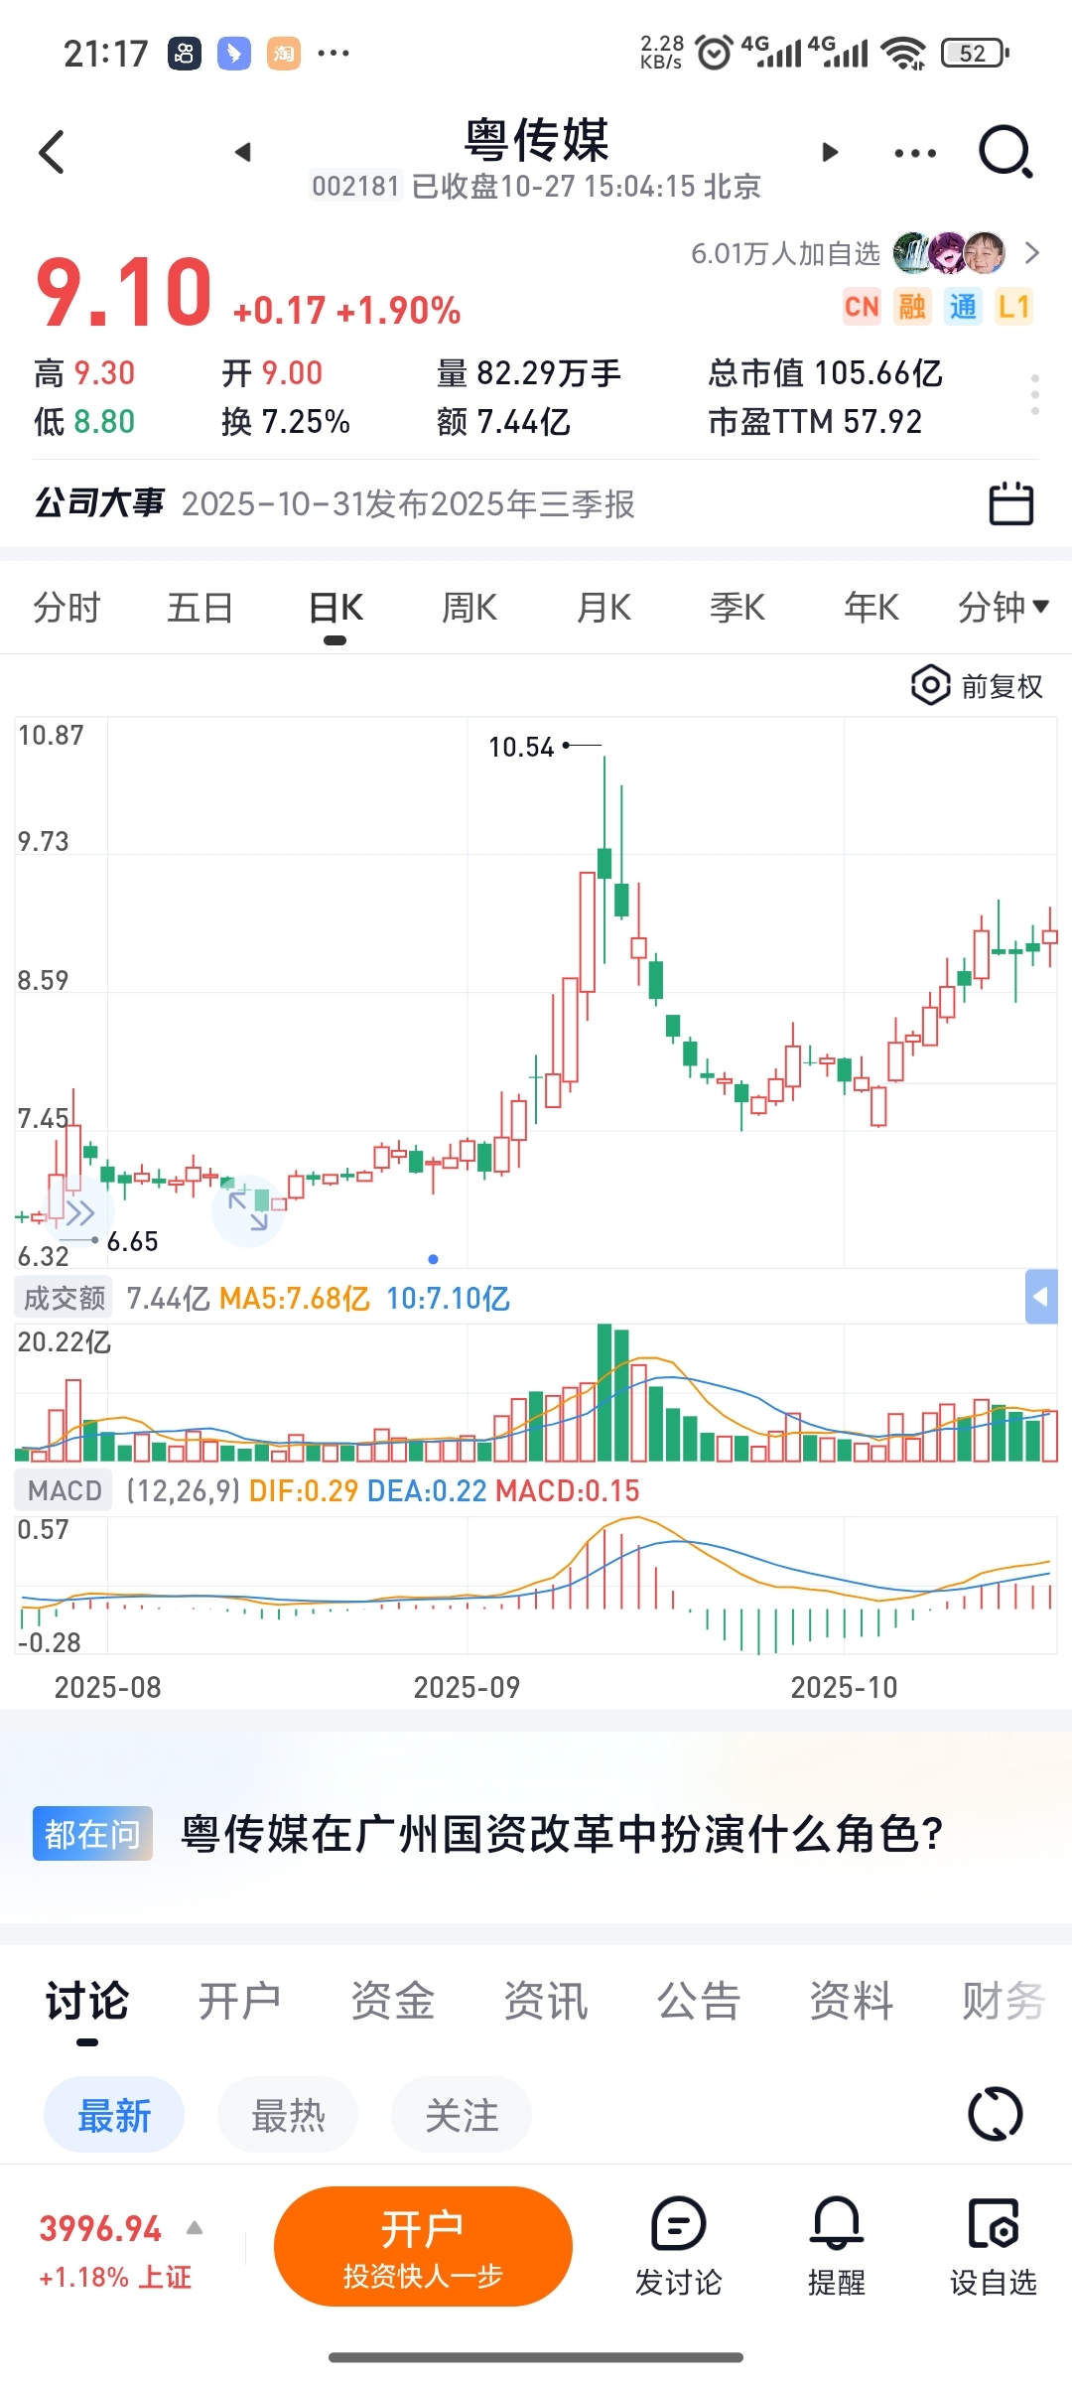Filter discussions by 最热
This screenshot has height=2383, width=1072.
click(x=288, y=2114)
